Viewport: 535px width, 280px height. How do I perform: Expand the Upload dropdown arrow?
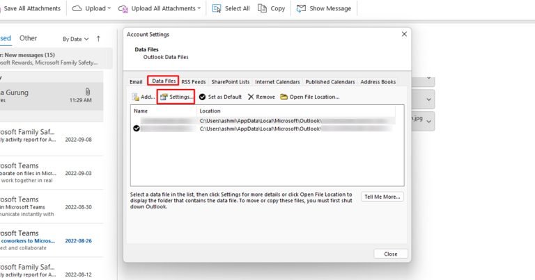pyautogui.click(x=109, y=8)
